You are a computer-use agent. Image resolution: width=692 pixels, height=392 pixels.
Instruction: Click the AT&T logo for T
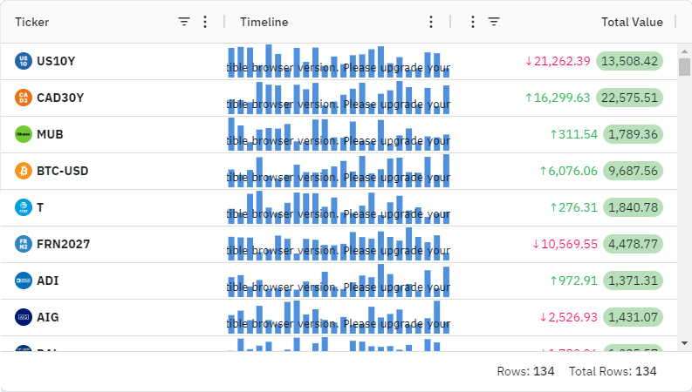(24, 207)
